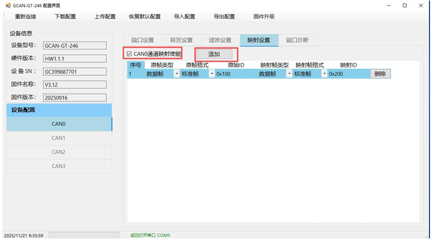Click the 设备配置 header

coord(59,110)
